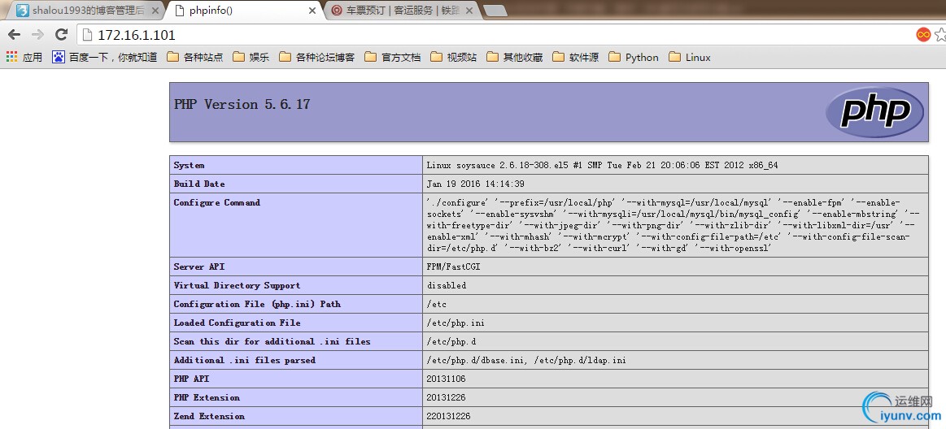The height and width of the screenshot is (429, 946).
Task: Select Configuration File (php.ini) Path label
Action: point(257,304)
